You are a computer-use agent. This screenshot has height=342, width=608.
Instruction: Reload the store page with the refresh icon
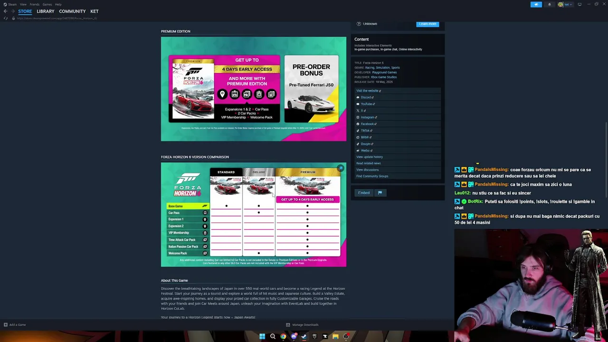tap(6, 18)
